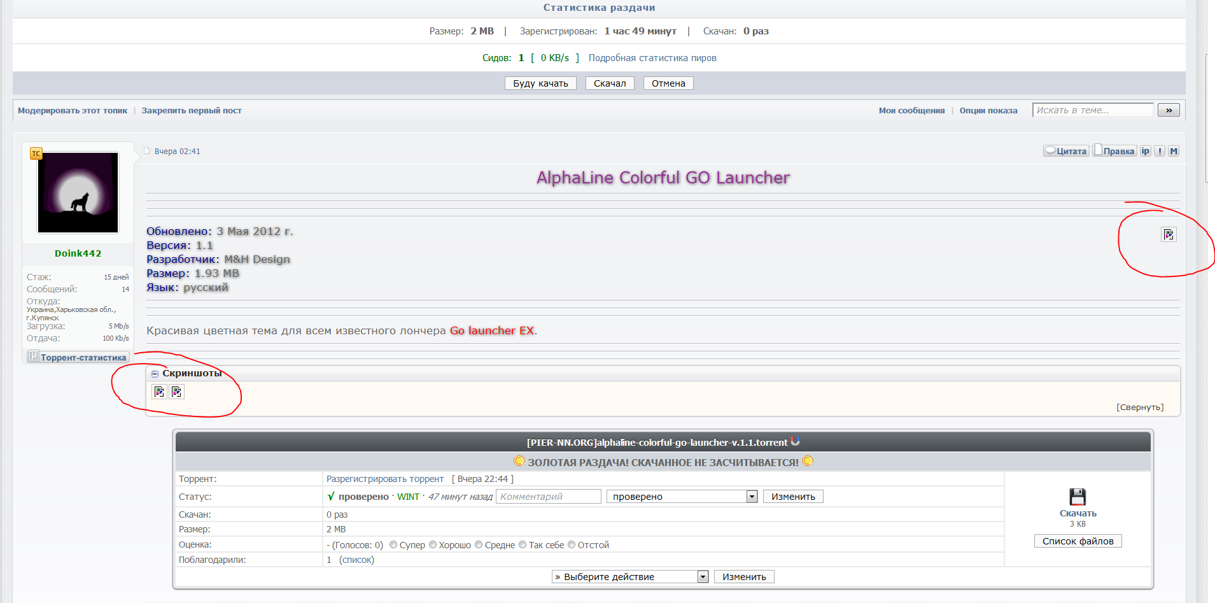Click the TC badge above the avatar

(36, 153)
